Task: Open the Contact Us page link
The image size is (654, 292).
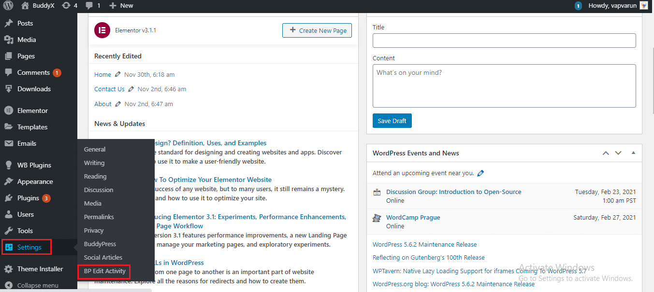Action: pos(109,89)
